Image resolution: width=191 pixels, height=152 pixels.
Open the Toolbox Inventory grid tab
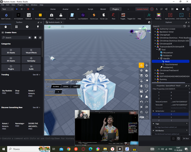tap(16, 27)
